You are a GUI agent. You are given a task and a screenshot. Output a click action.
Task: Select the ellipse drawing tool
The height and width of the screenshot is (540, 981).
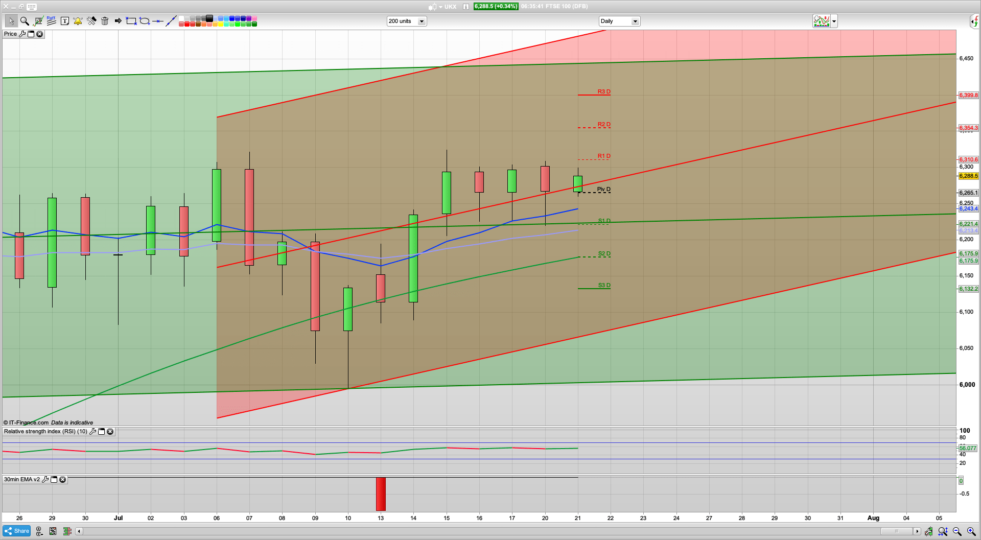pos(145,21)
